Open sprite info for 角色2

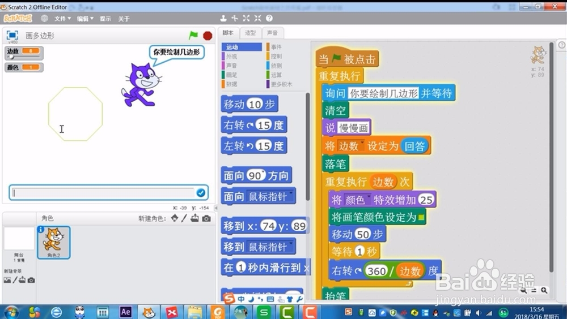point(41,230)
